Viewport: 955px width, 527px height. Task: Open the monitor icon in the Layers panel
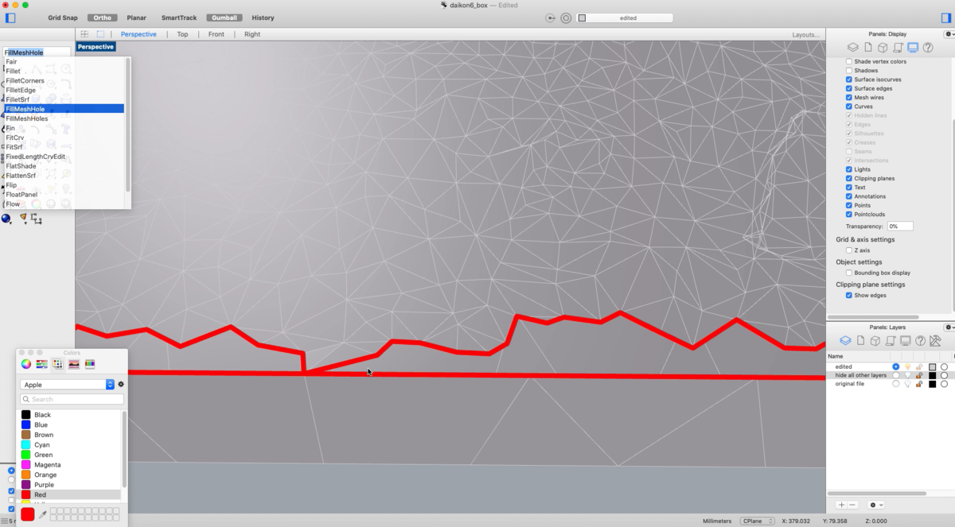click(x=905, y=341)
